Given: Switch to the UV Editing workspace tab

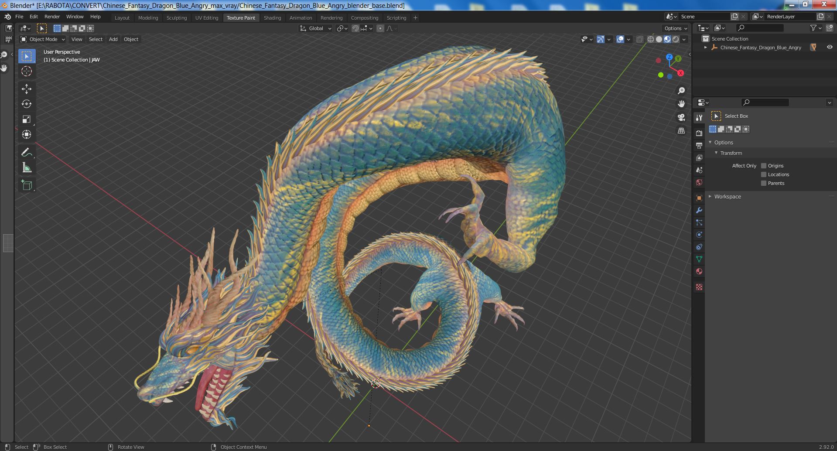Looking at the screenshot, I should (207, 18).
